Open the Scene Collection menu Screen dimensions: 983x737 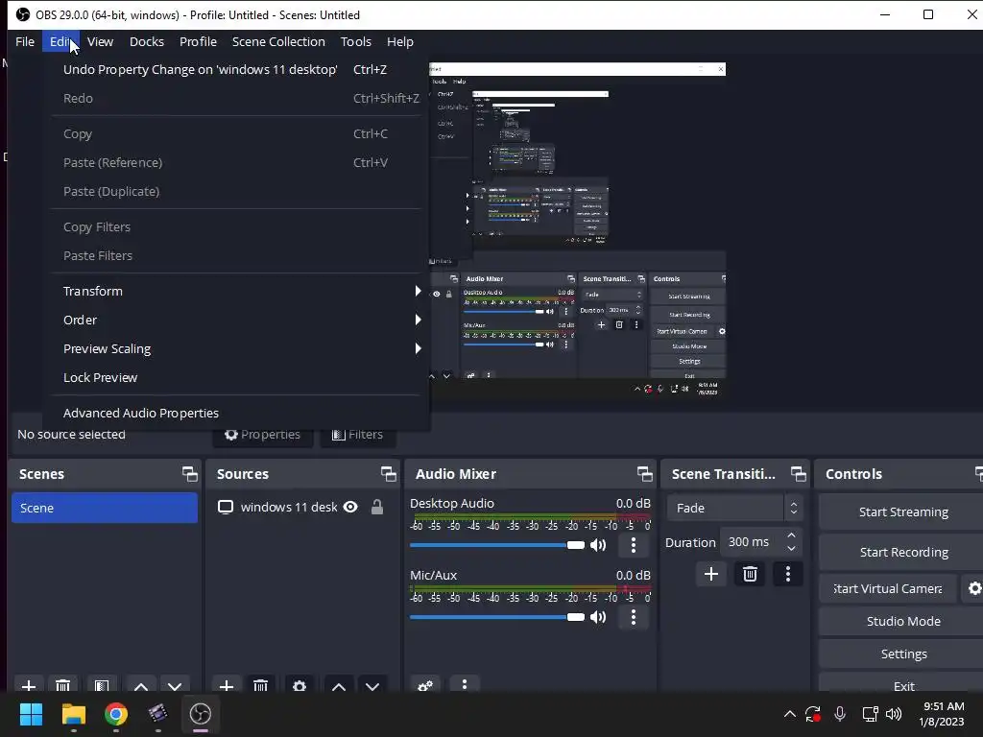278,41
